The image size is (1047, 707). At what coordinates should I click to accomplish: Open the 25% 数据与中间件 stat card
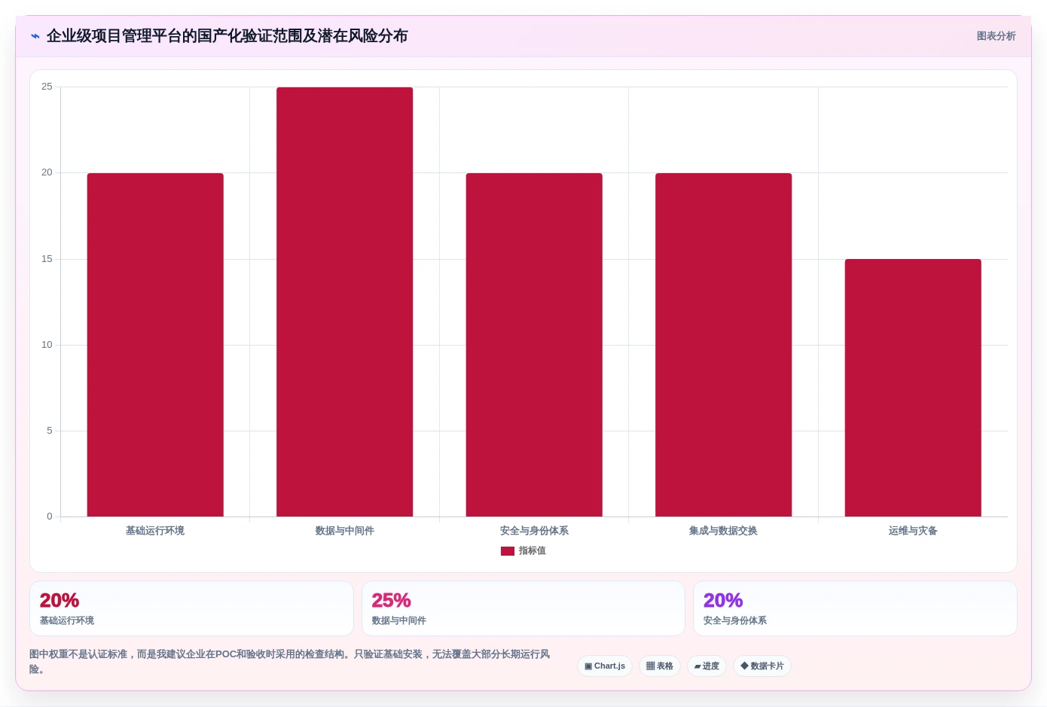(523, 608)
